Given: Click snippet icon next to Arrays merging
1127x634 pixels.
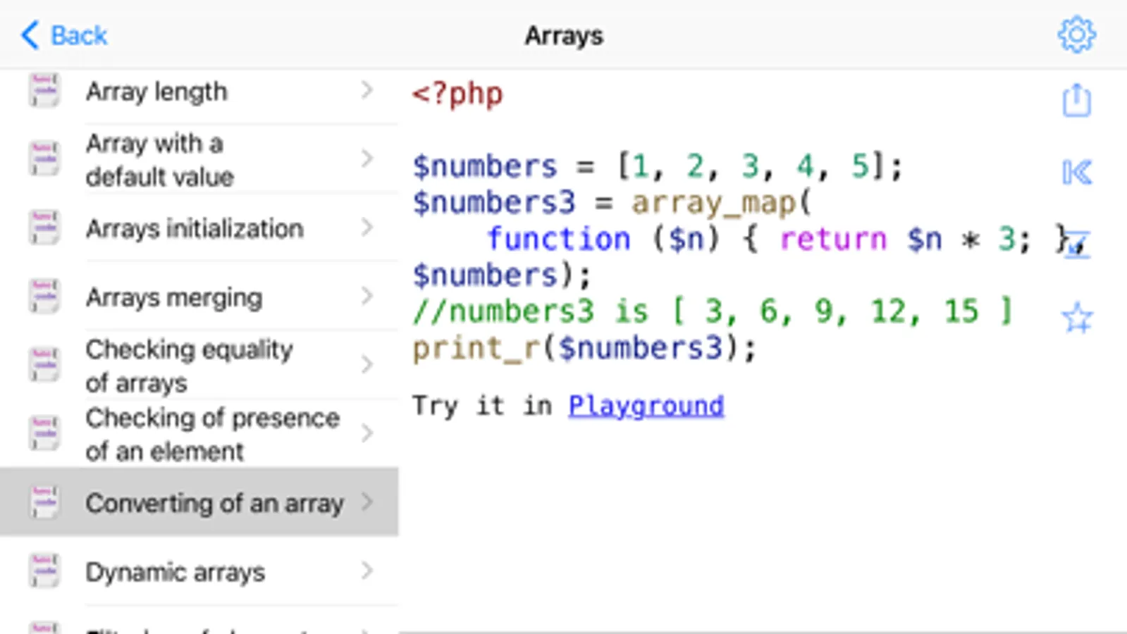Looking at the screenshot, I should [44, 296].
